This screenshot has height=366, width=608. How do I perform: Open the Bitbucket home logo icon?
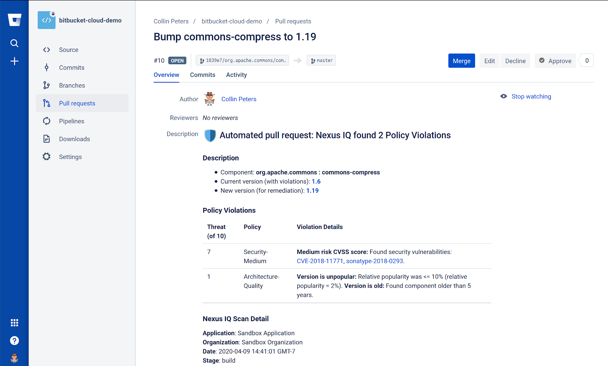14,19
